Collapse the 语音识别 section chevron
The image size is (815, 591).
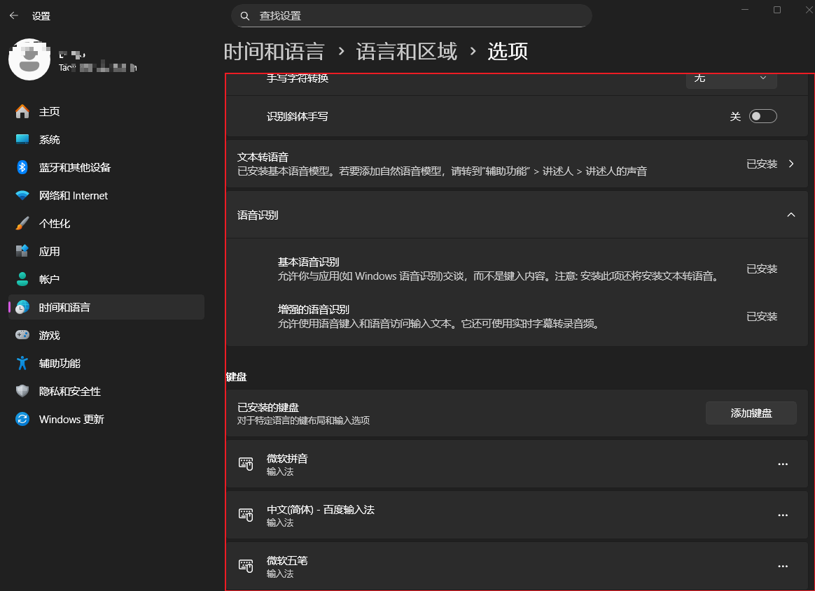coord(791,215)
